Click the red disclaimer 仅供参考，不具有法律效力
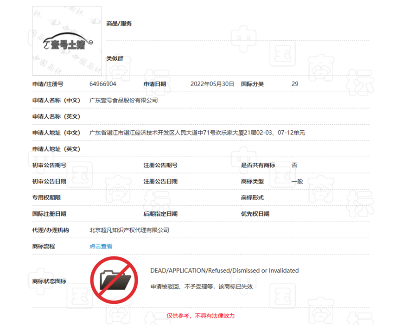 (200, 316)
